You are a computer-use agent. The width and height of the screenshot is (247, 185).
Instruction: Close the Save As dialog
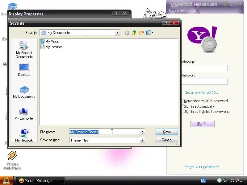174,23
